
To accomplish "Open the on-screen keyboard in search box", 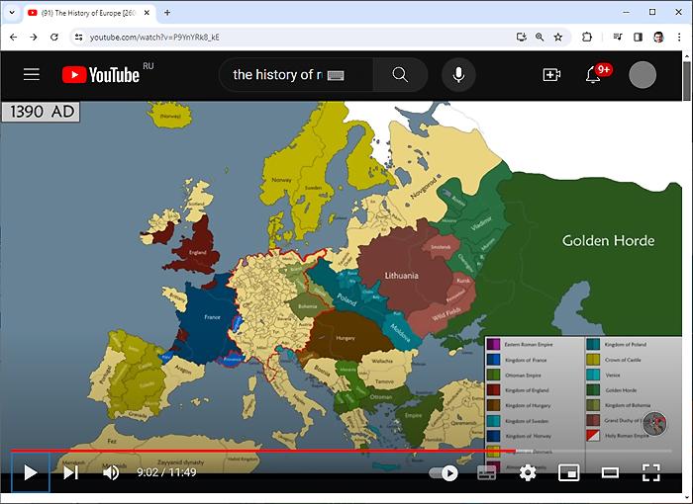I will [336, 75].
